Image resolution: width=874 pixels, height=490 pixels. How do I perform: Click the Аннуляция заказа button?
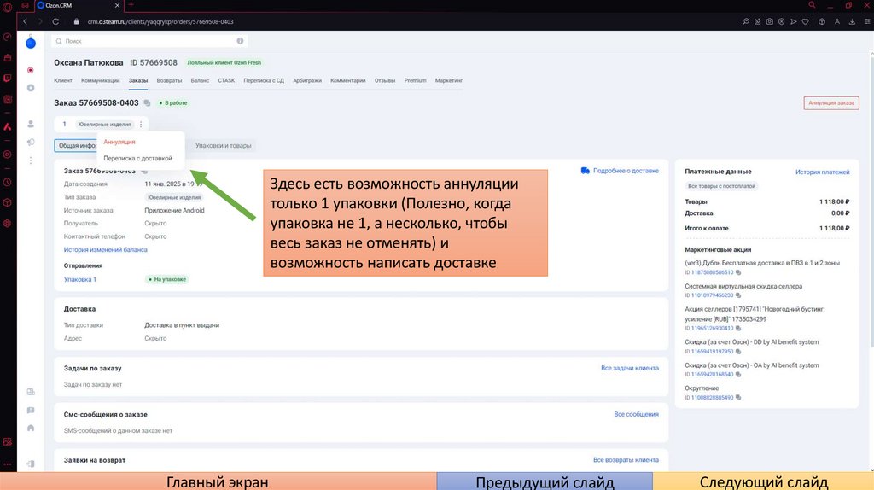tap(831, 103)
